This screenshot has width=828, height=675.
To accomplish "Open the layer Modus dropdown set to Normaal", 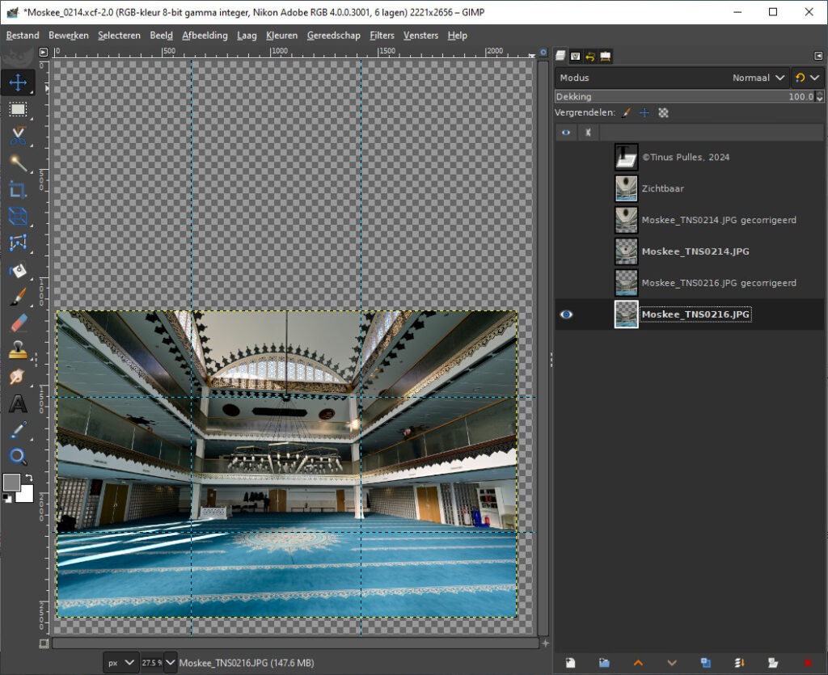I will click(x=758, y=78).
